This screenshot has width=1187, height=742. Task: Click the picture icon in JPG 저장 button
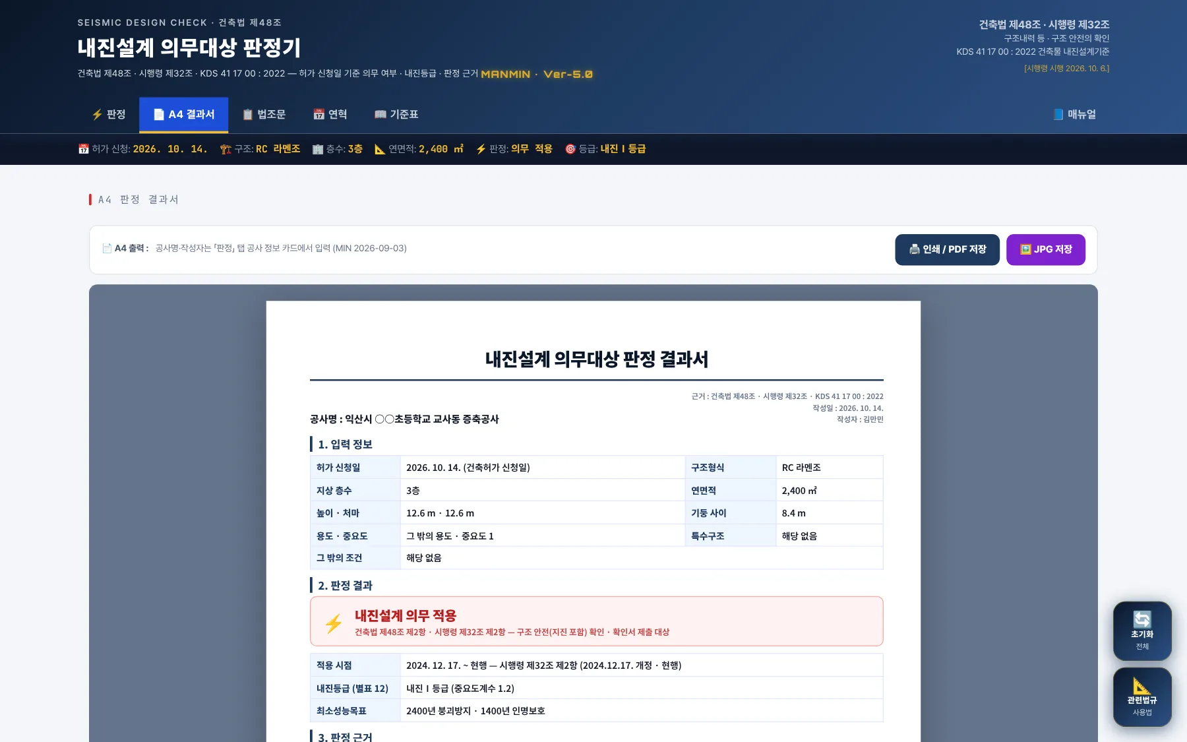(x=1025, y=249)
